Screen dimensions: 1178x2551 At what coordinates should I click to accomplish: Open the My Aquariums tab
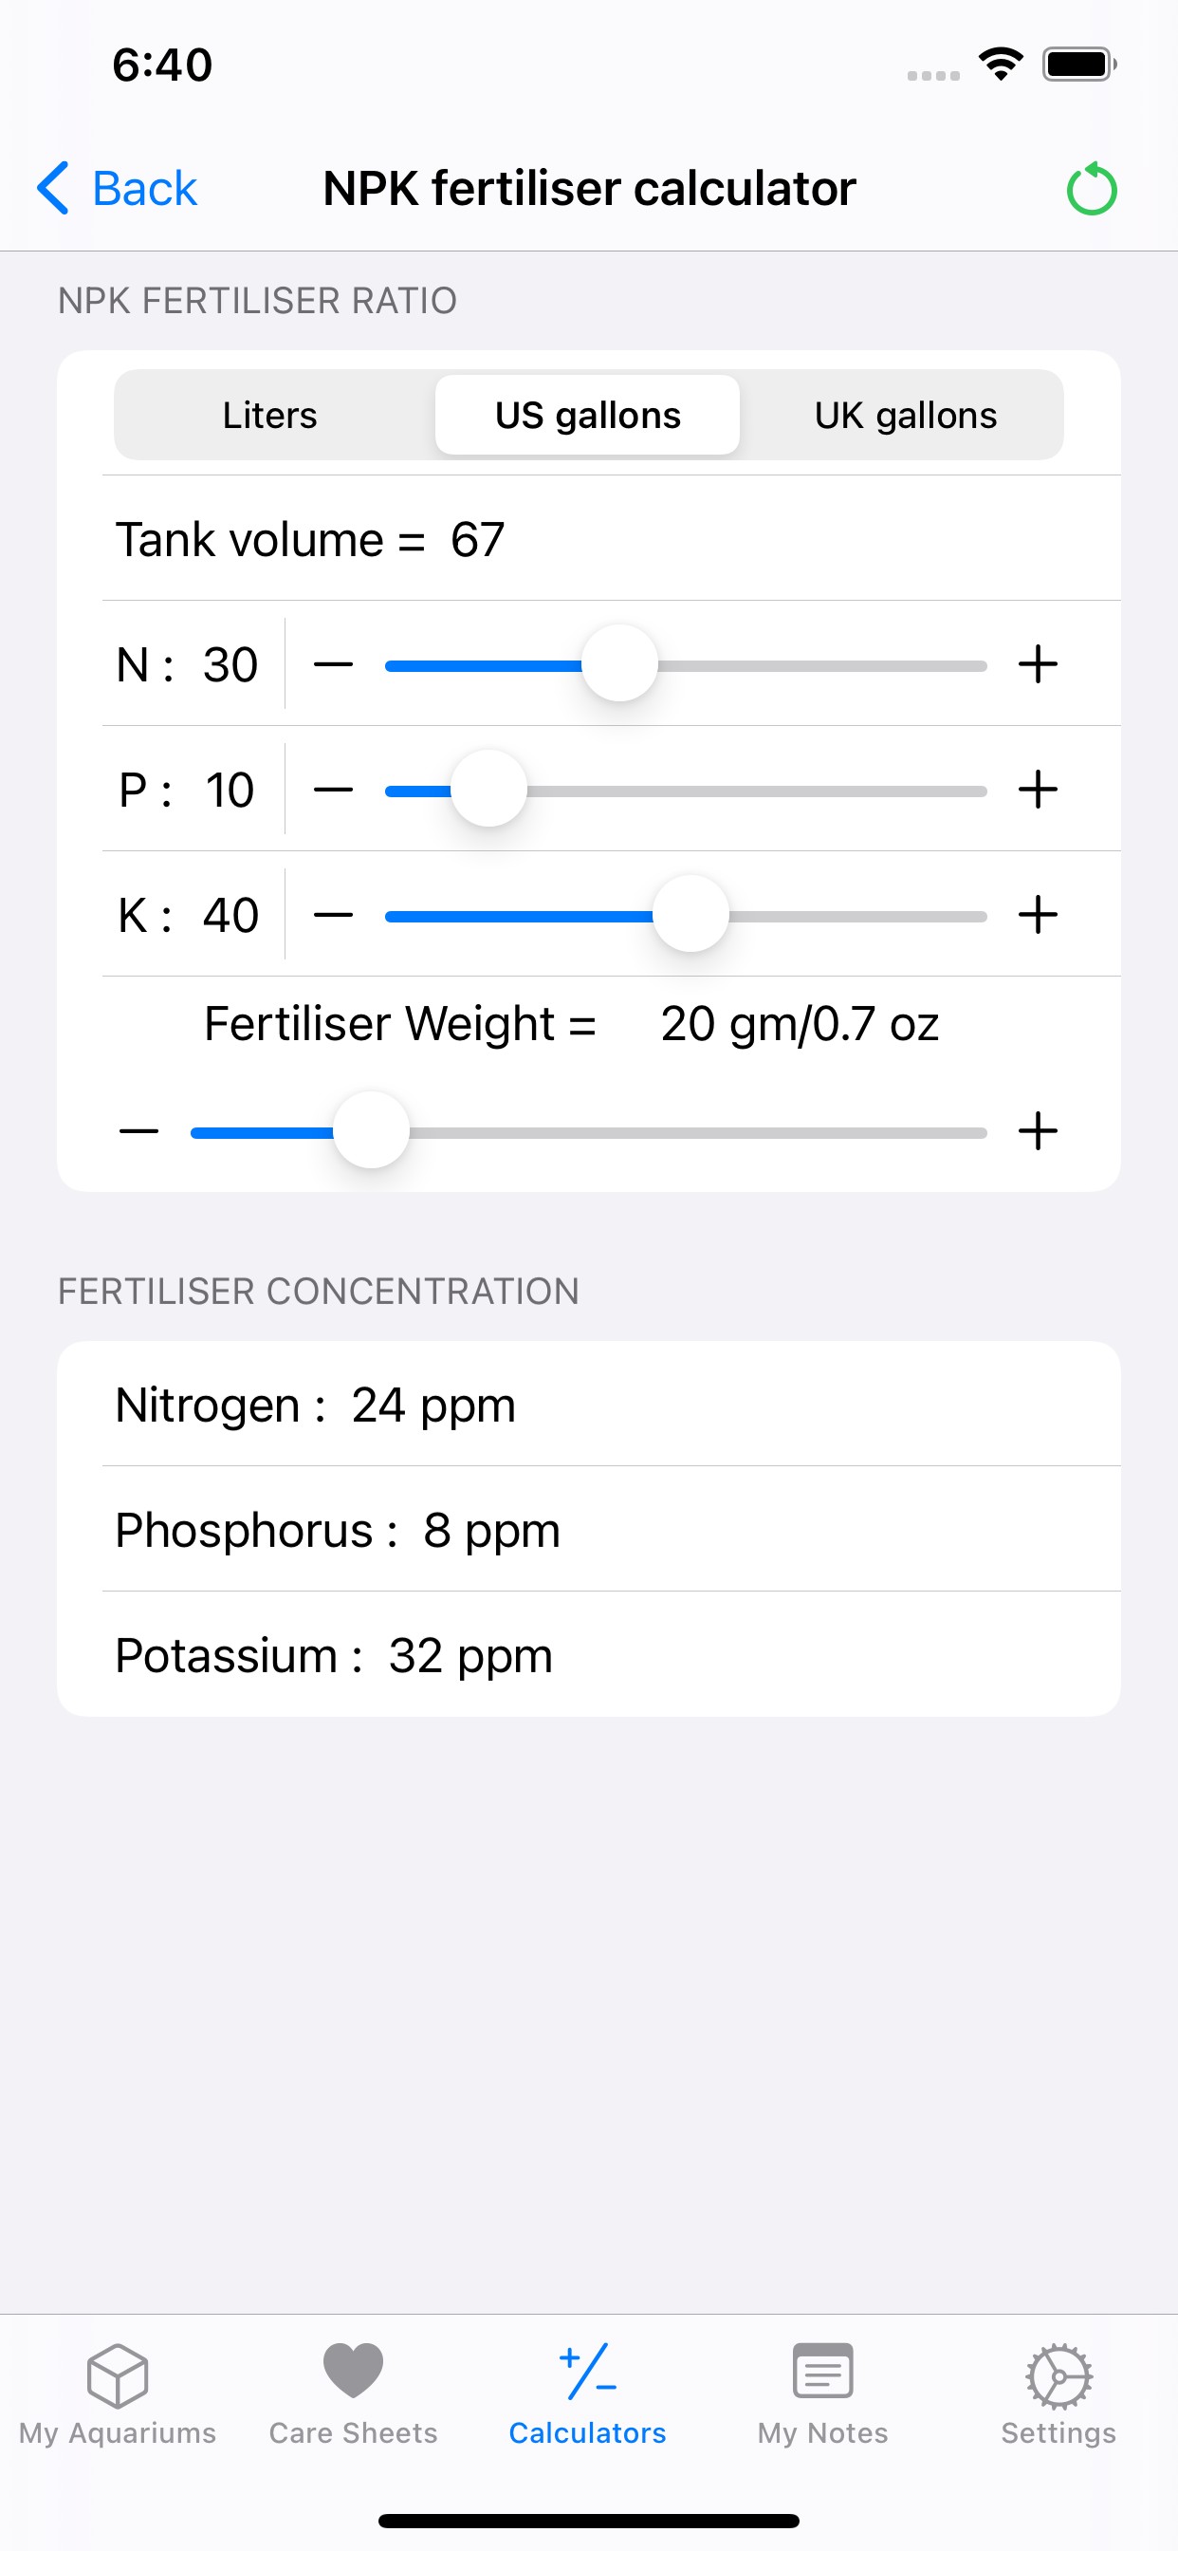click(x=118, y=2393)
